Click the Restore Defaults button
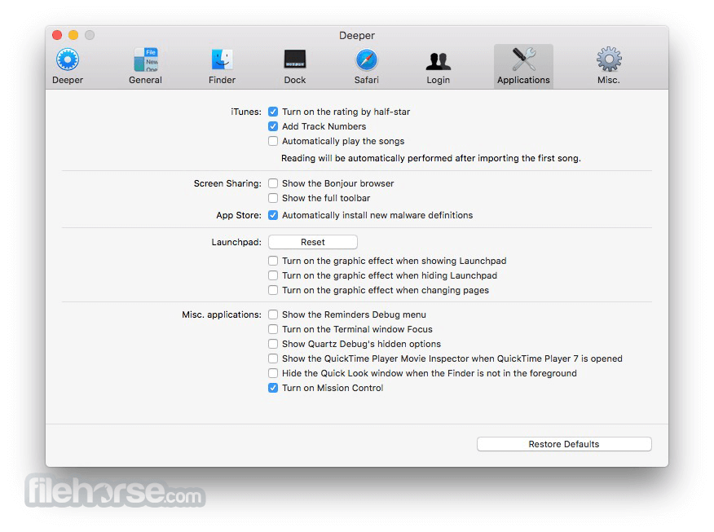 click(x=564, y=444)
